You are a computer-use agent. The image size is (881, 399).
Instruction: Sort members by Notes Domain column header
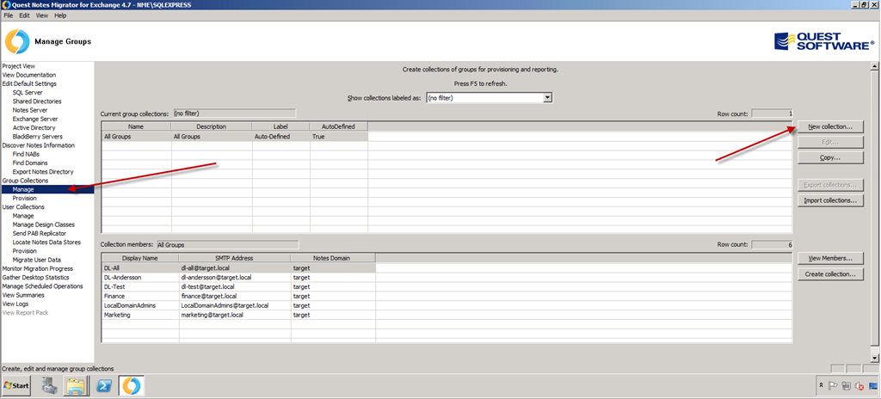tap(333, 259)
